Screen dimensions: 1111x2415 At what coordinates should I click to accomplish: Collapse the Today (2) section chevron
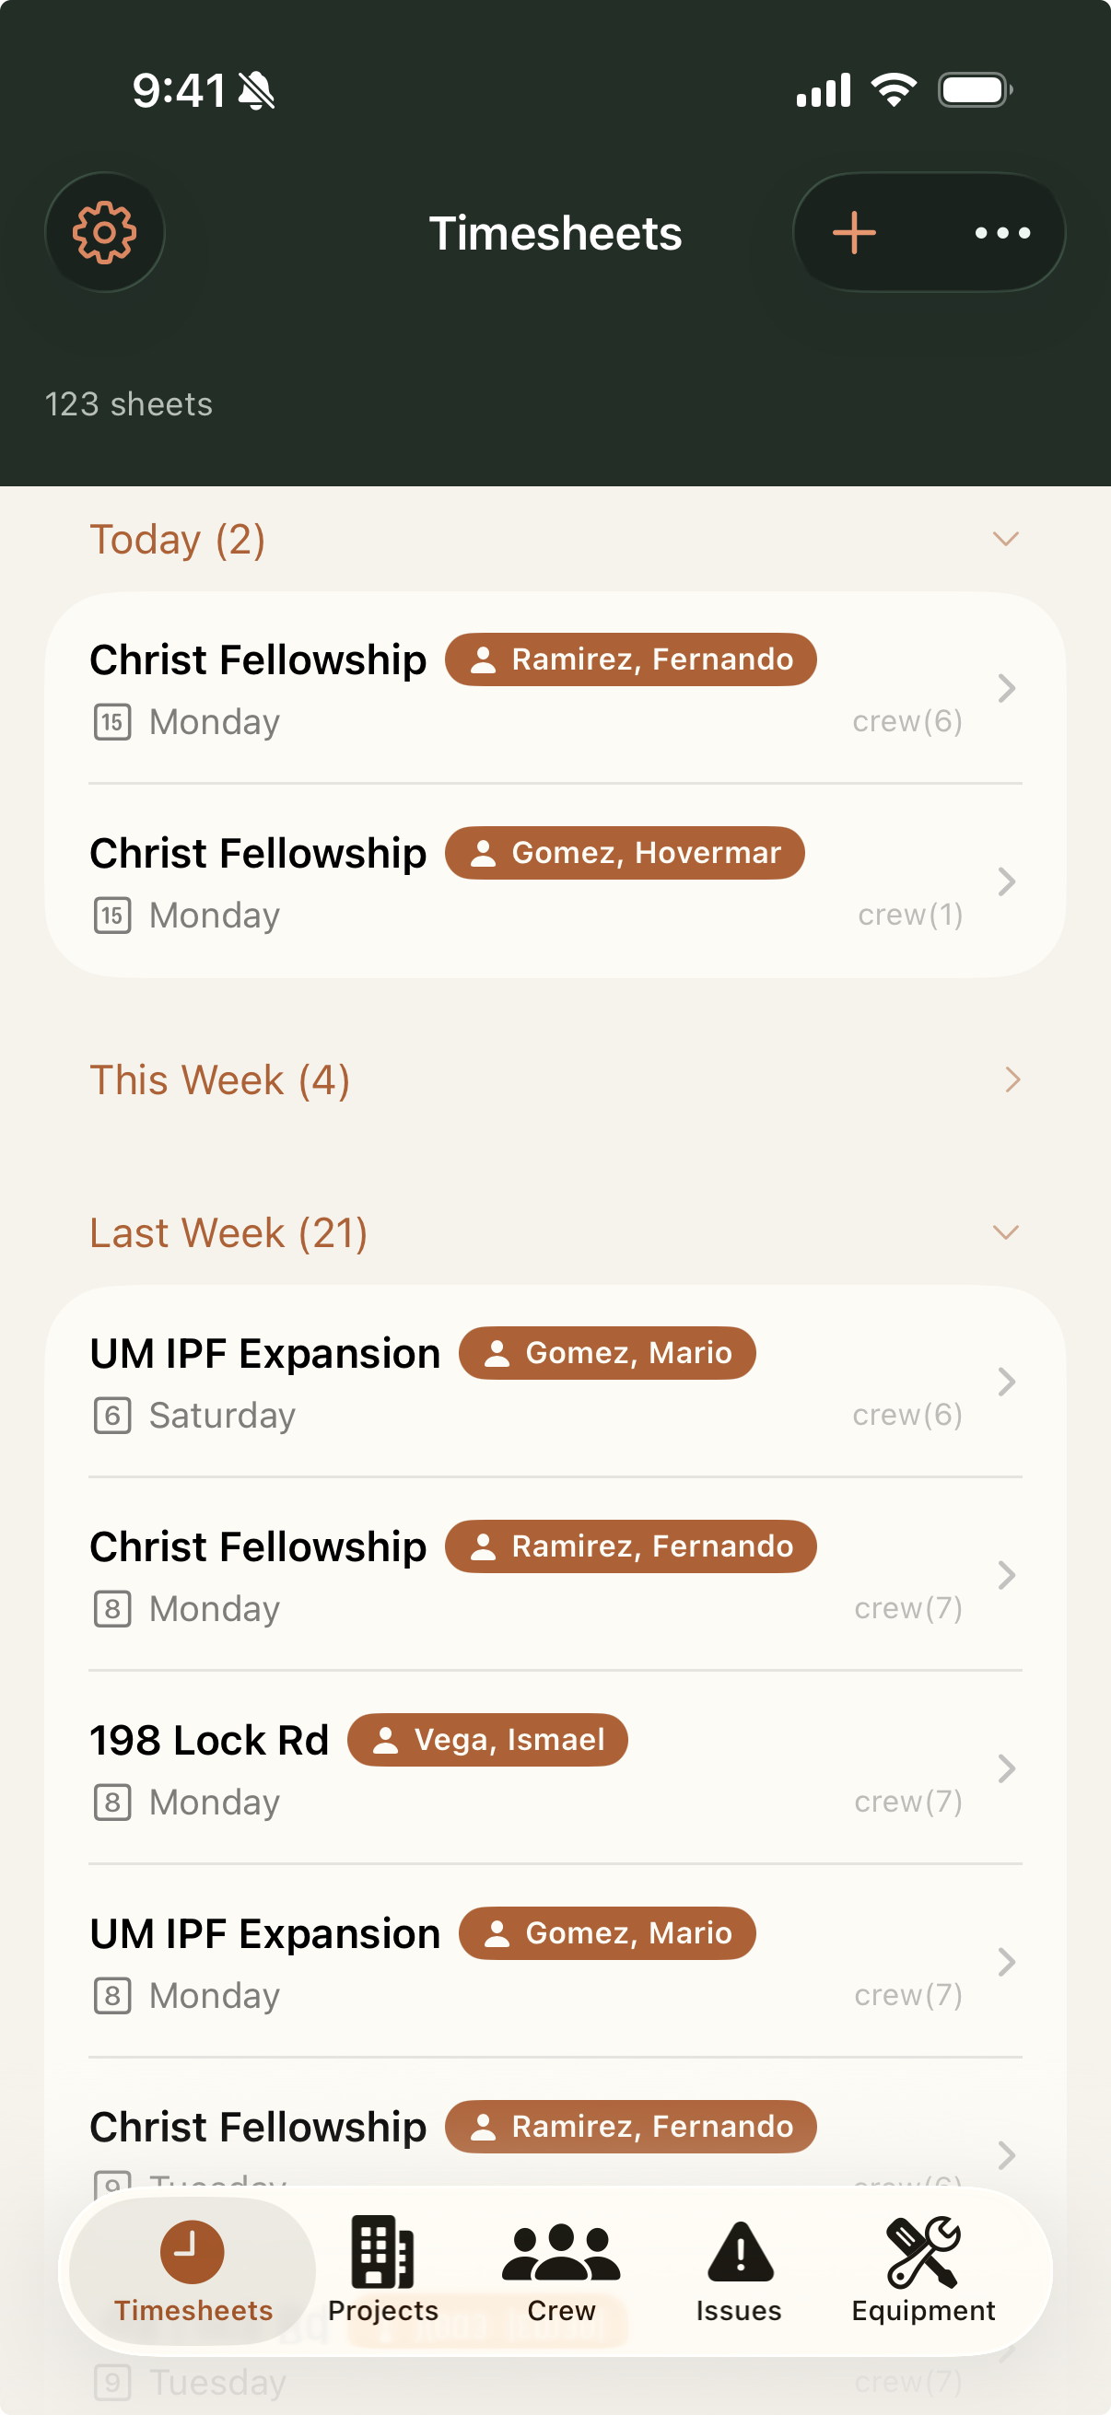[x=1006, y=539]
